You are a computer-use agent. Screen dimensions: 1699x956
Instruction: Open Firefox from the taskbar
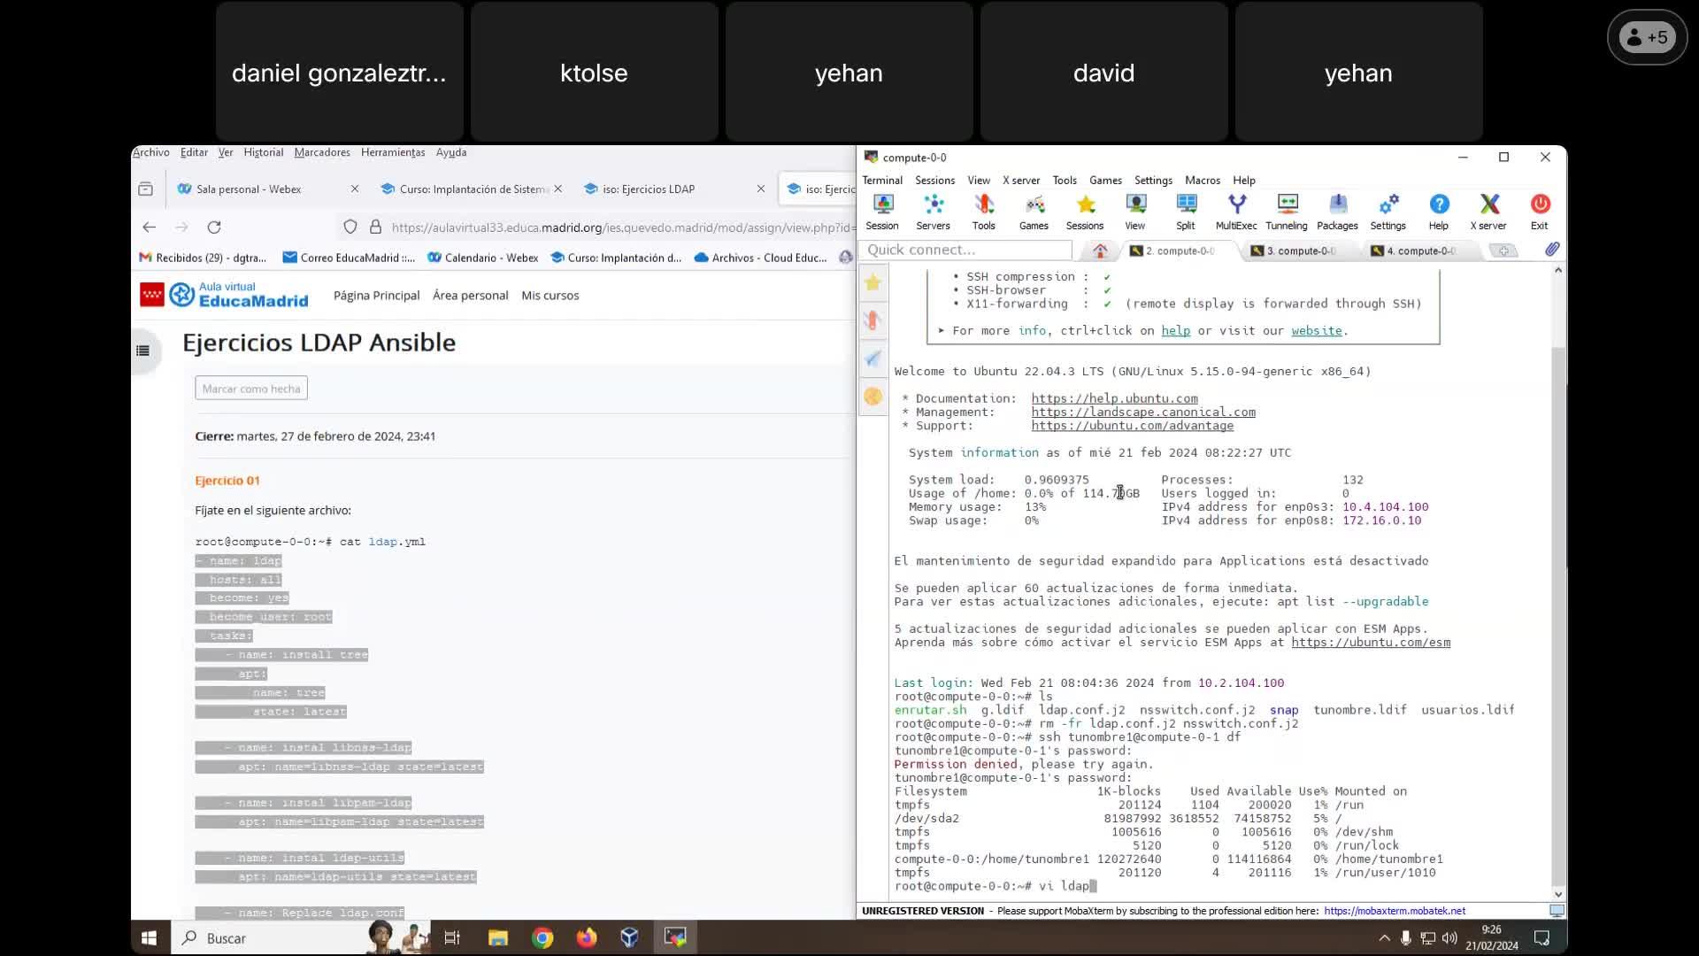click(x=587, y=938)
